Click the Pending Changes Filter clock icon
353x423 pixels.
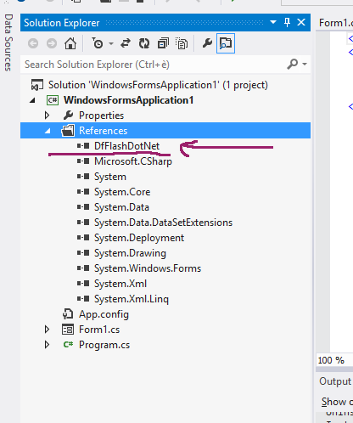98,43
